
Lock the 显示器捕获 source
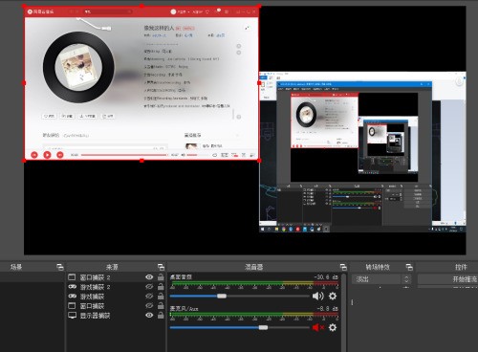click(161, 316)
